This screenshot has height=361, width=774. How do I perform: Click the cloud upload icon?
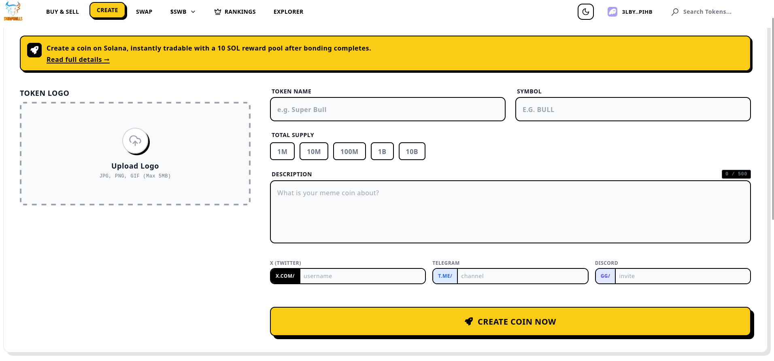tap(135, 141)
